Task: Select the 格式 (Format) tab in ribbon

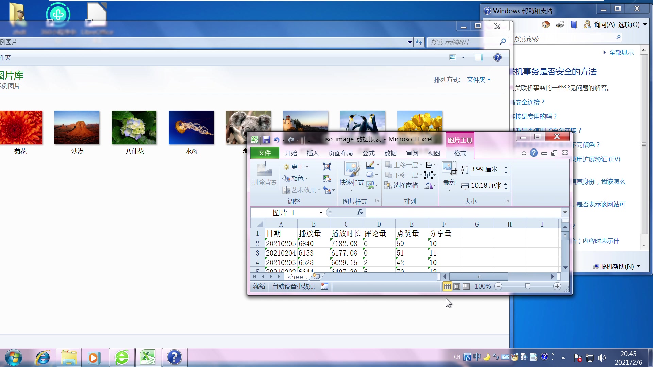Action: coord(460,153)
